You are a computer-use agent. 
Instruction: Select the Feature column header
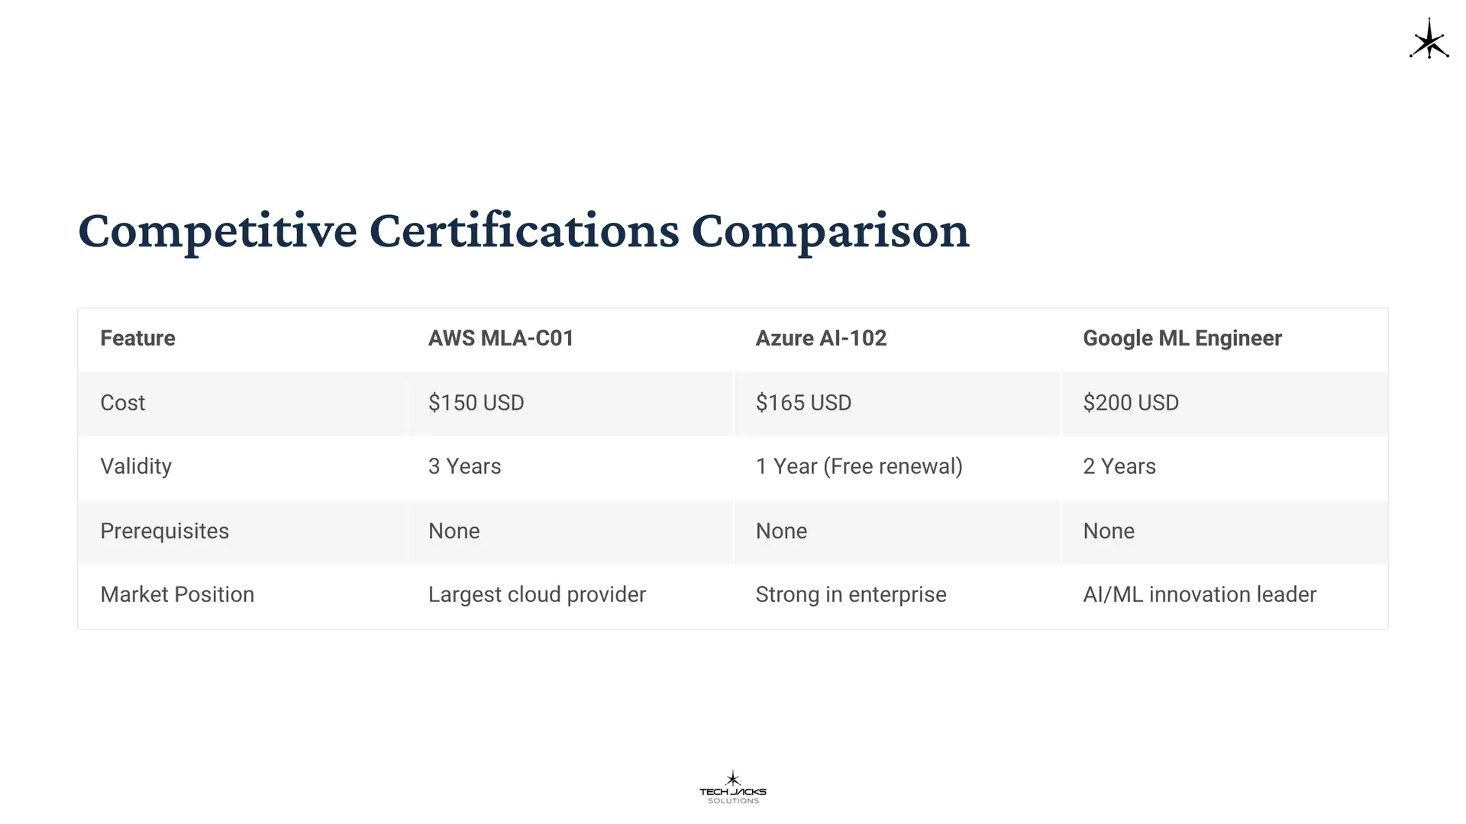point(137,338)
